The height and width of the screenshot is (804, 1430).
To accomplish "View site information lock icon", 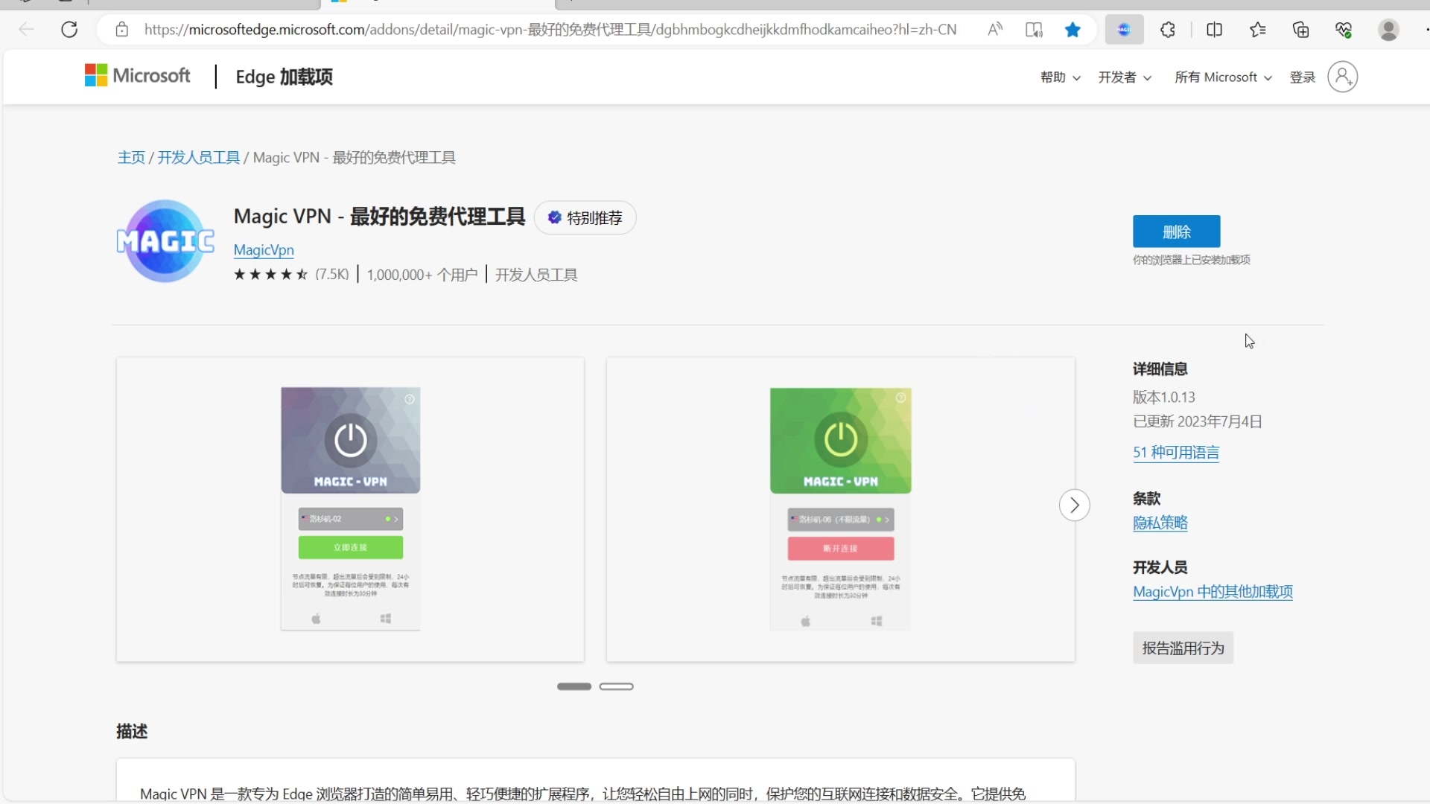I will click(122, 30).
